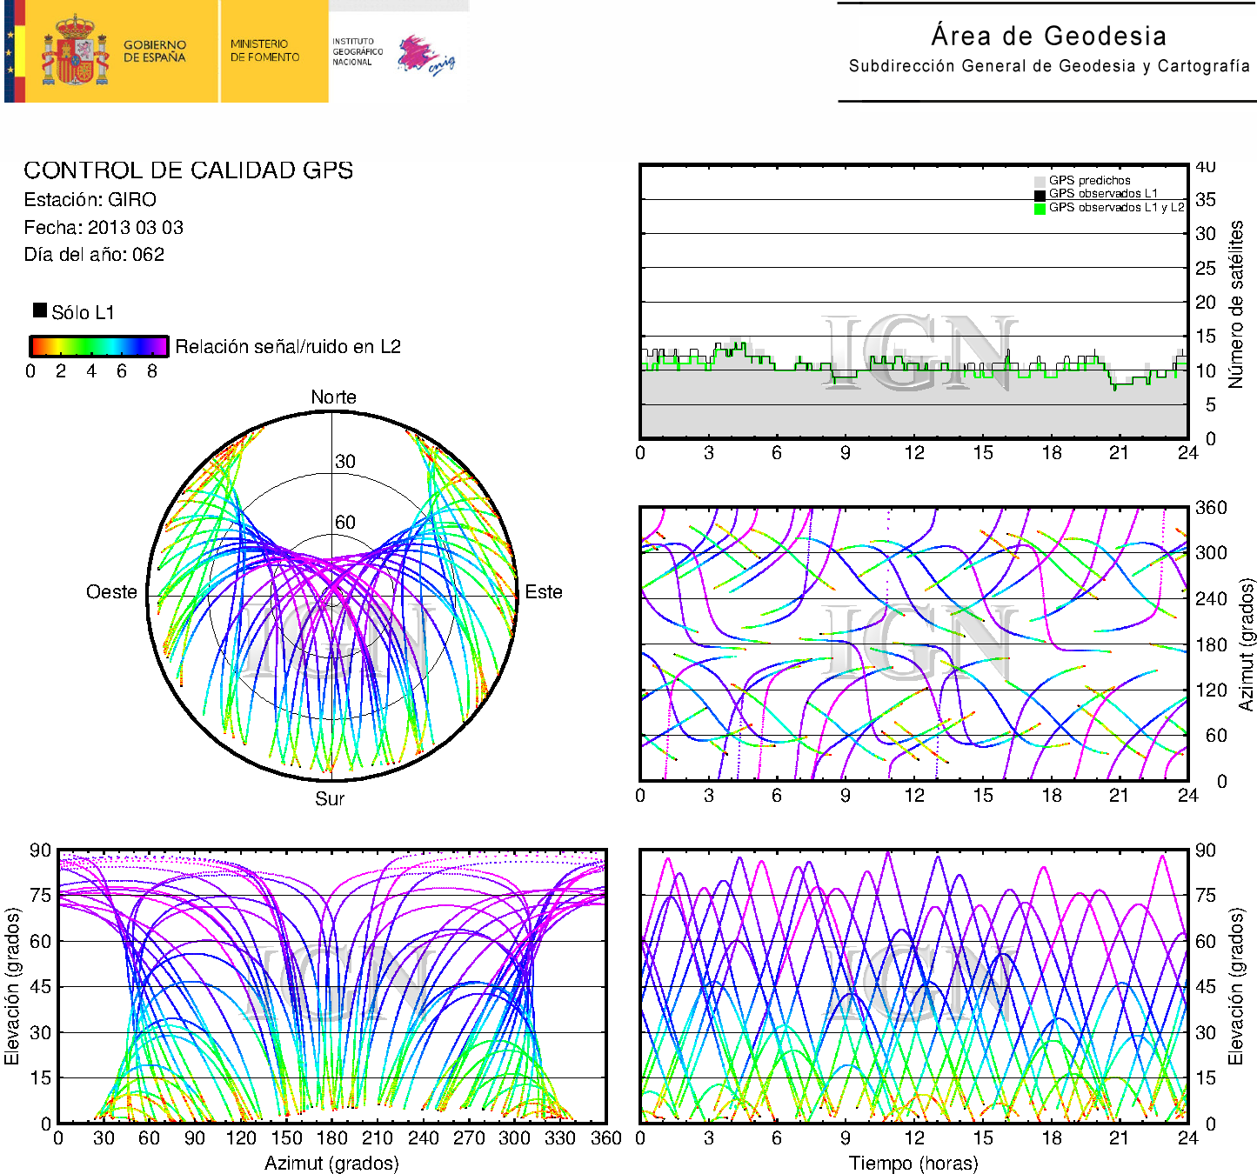Click the signal-to-noise rainbow color bar
Viewport: 1257px width, 1174px height.
98,346
